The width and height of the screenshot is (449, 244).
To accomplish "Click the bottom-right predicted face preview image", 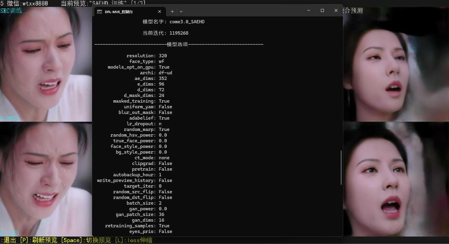I will coord(396,179).
